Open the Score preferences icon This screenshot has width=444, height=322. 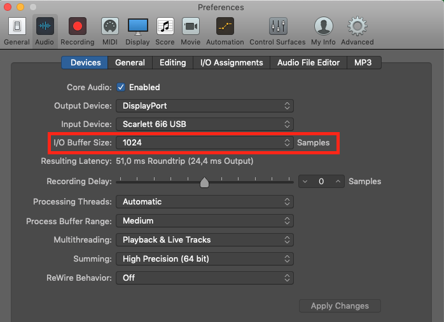(x=165, y=26)
